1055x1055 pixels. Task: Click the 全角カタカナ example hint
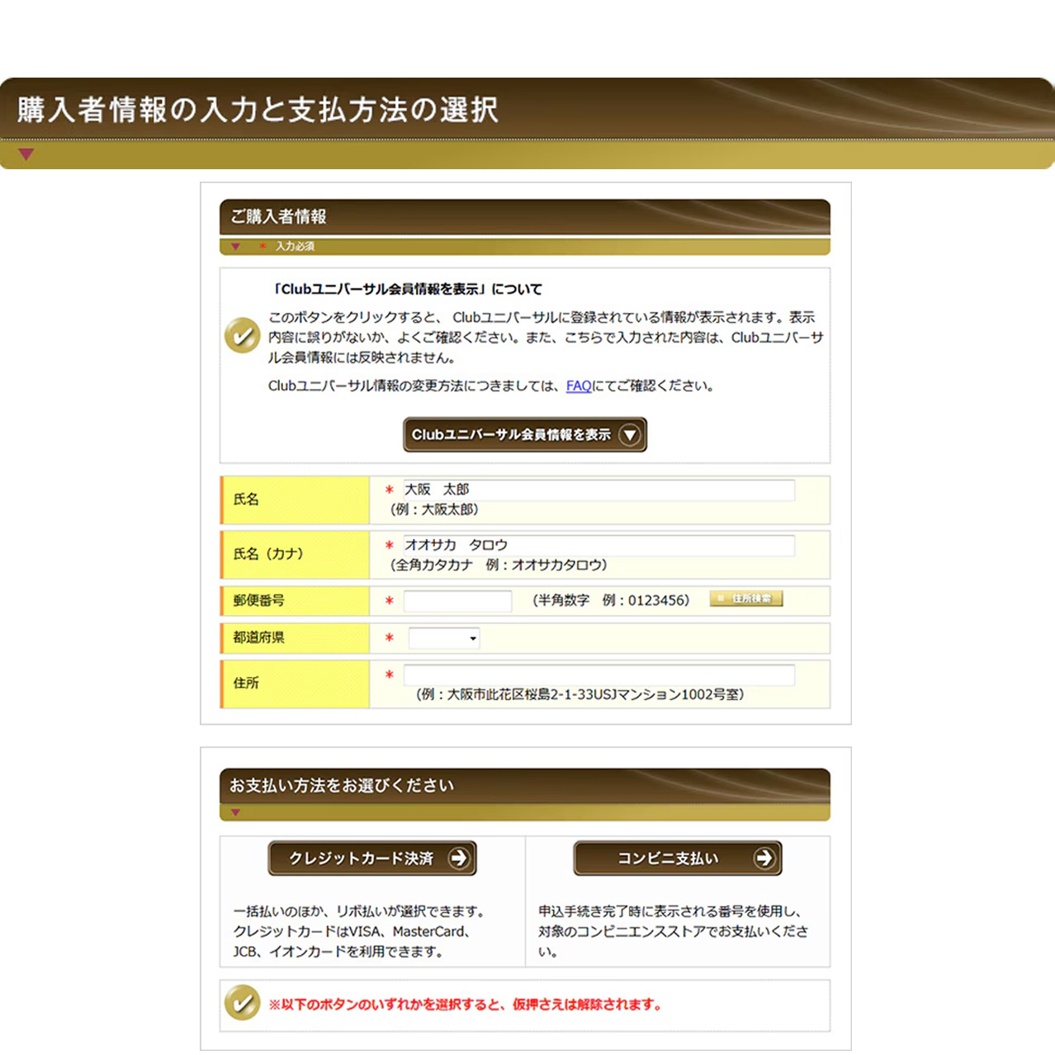coord(499,565)
